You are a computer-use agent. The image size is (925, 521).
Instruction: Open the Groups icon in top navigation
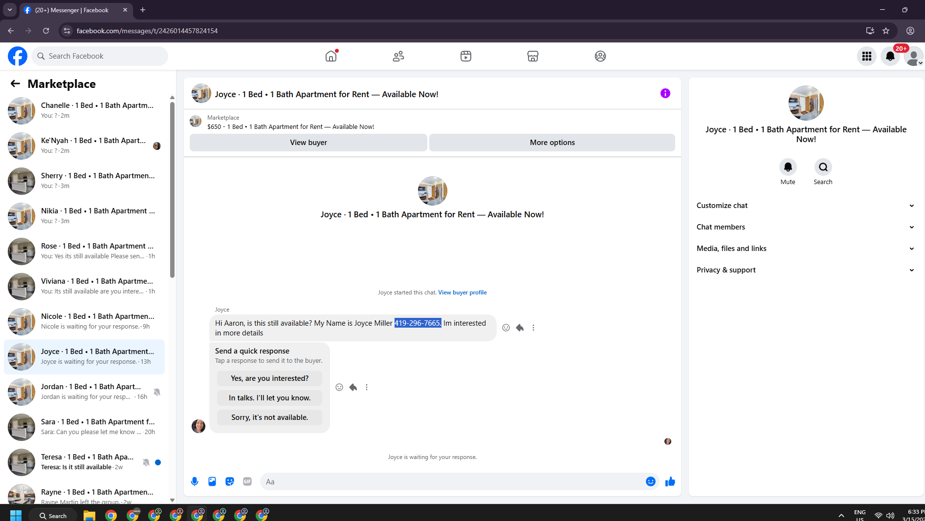tap(600, 56)
